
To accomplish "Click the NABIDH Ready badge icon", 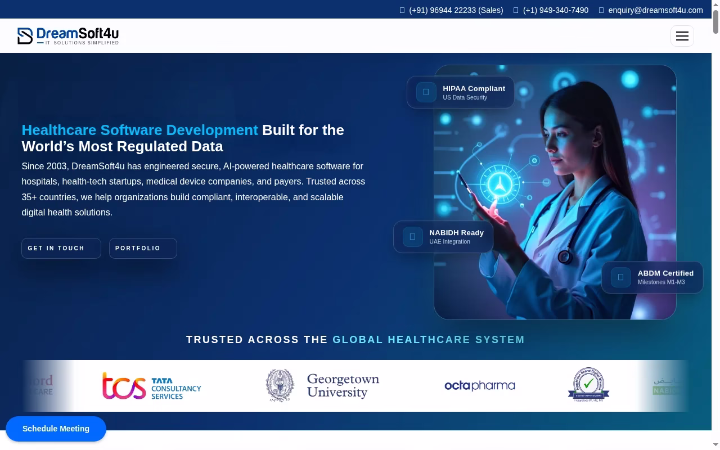I will pyautogui.click(x=412, y=237).
